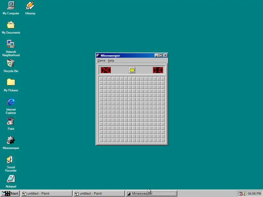Maximize the Minesweeper window

pyautogui.click(x=161, y=55)
